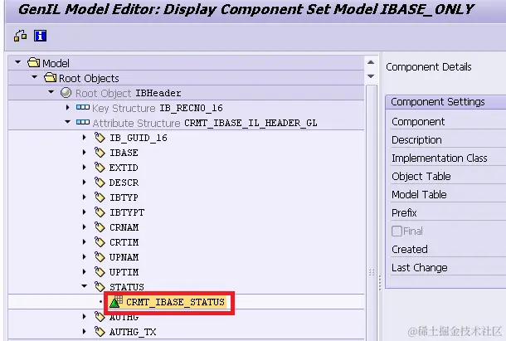Click the tag icon beside CRTIM
506x341 pixels.
pos(100,242)
